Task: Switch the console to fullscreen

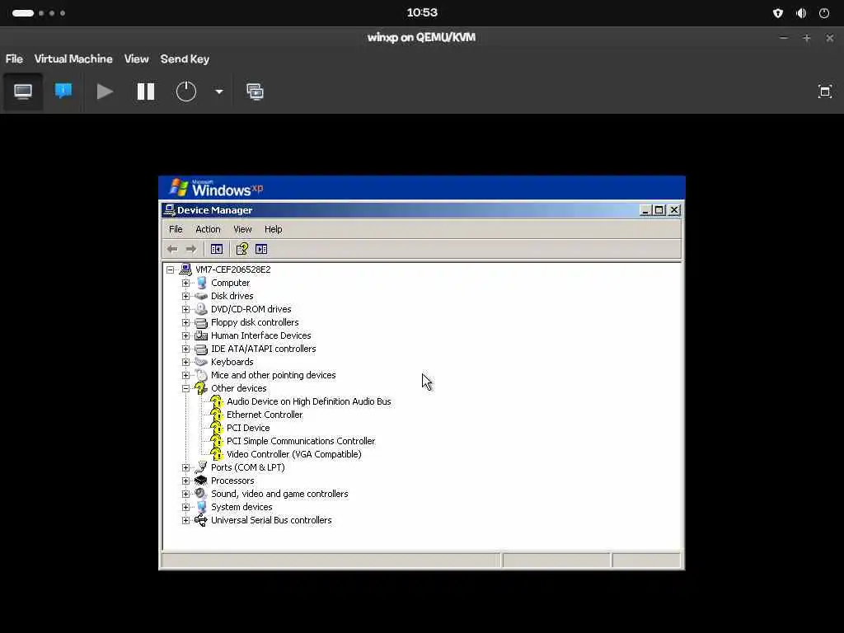Action: (824, 91)
